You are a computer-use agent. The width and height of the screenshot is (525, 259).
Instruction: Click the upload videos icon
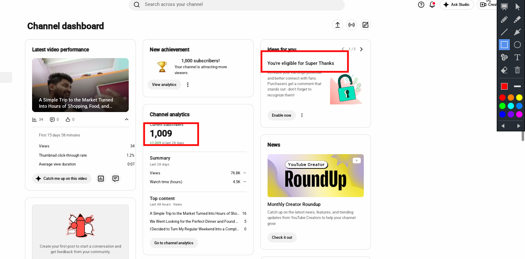(338, 25)
